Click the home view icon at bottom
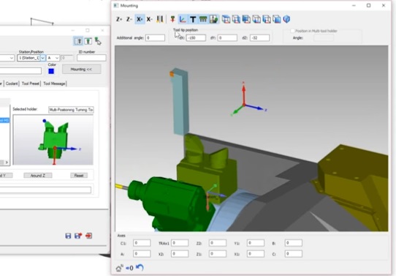Viewport: 396px width, 276px height. 119,268
